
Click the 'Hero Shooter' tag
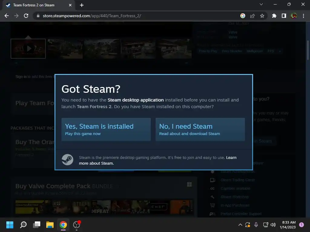pyautogui.click(x=232, y=51)
